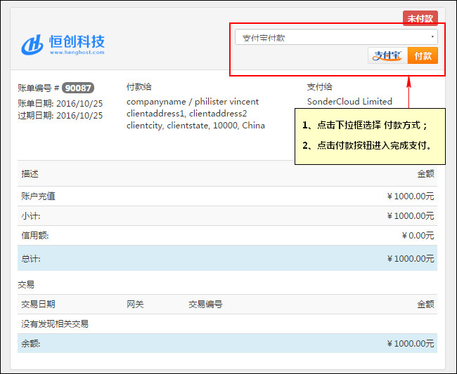Image resolution: width=457 pixels, height=374 pixels.
Task: Click the 描述 column header
Action: 30,173
